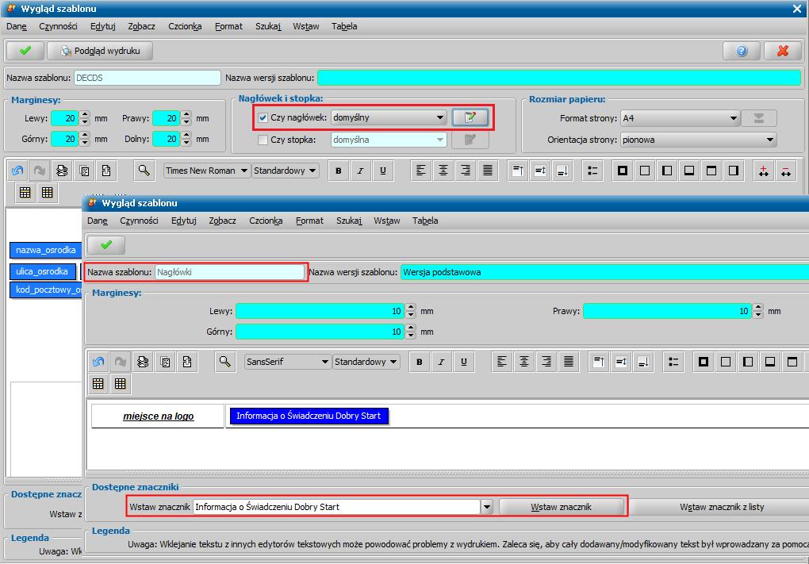Click red plus insert row icon

764,171
